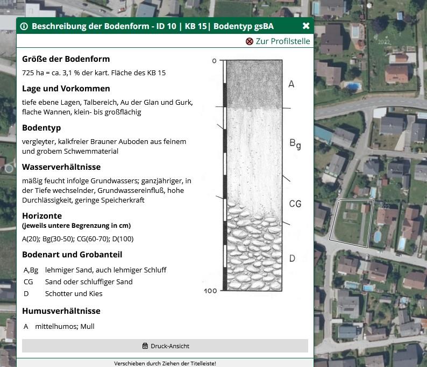Click the soil profile diagram image
This screenshot has width=427, height=367.
click(x=254, y=175)
